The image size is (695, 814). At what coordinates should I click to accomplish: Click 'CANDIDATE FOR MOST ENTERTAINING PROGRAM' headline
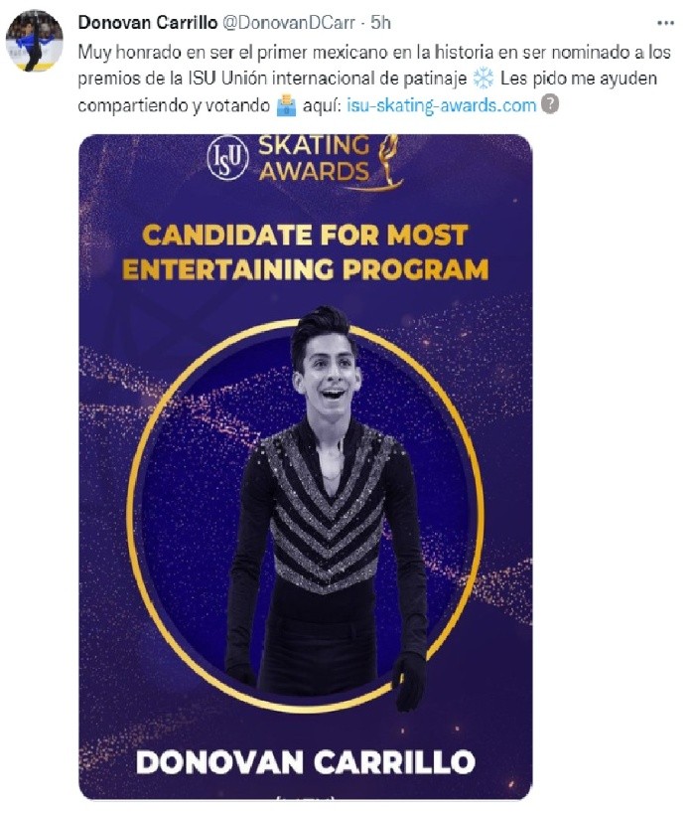[x=305, y=251]
